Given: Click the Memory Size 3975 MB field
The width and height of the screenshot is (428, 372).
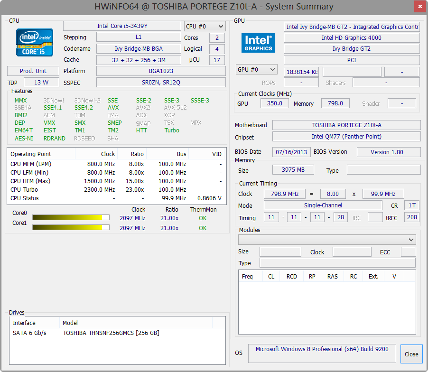Looking at the screenshot, I should click(x=293, y=170).
